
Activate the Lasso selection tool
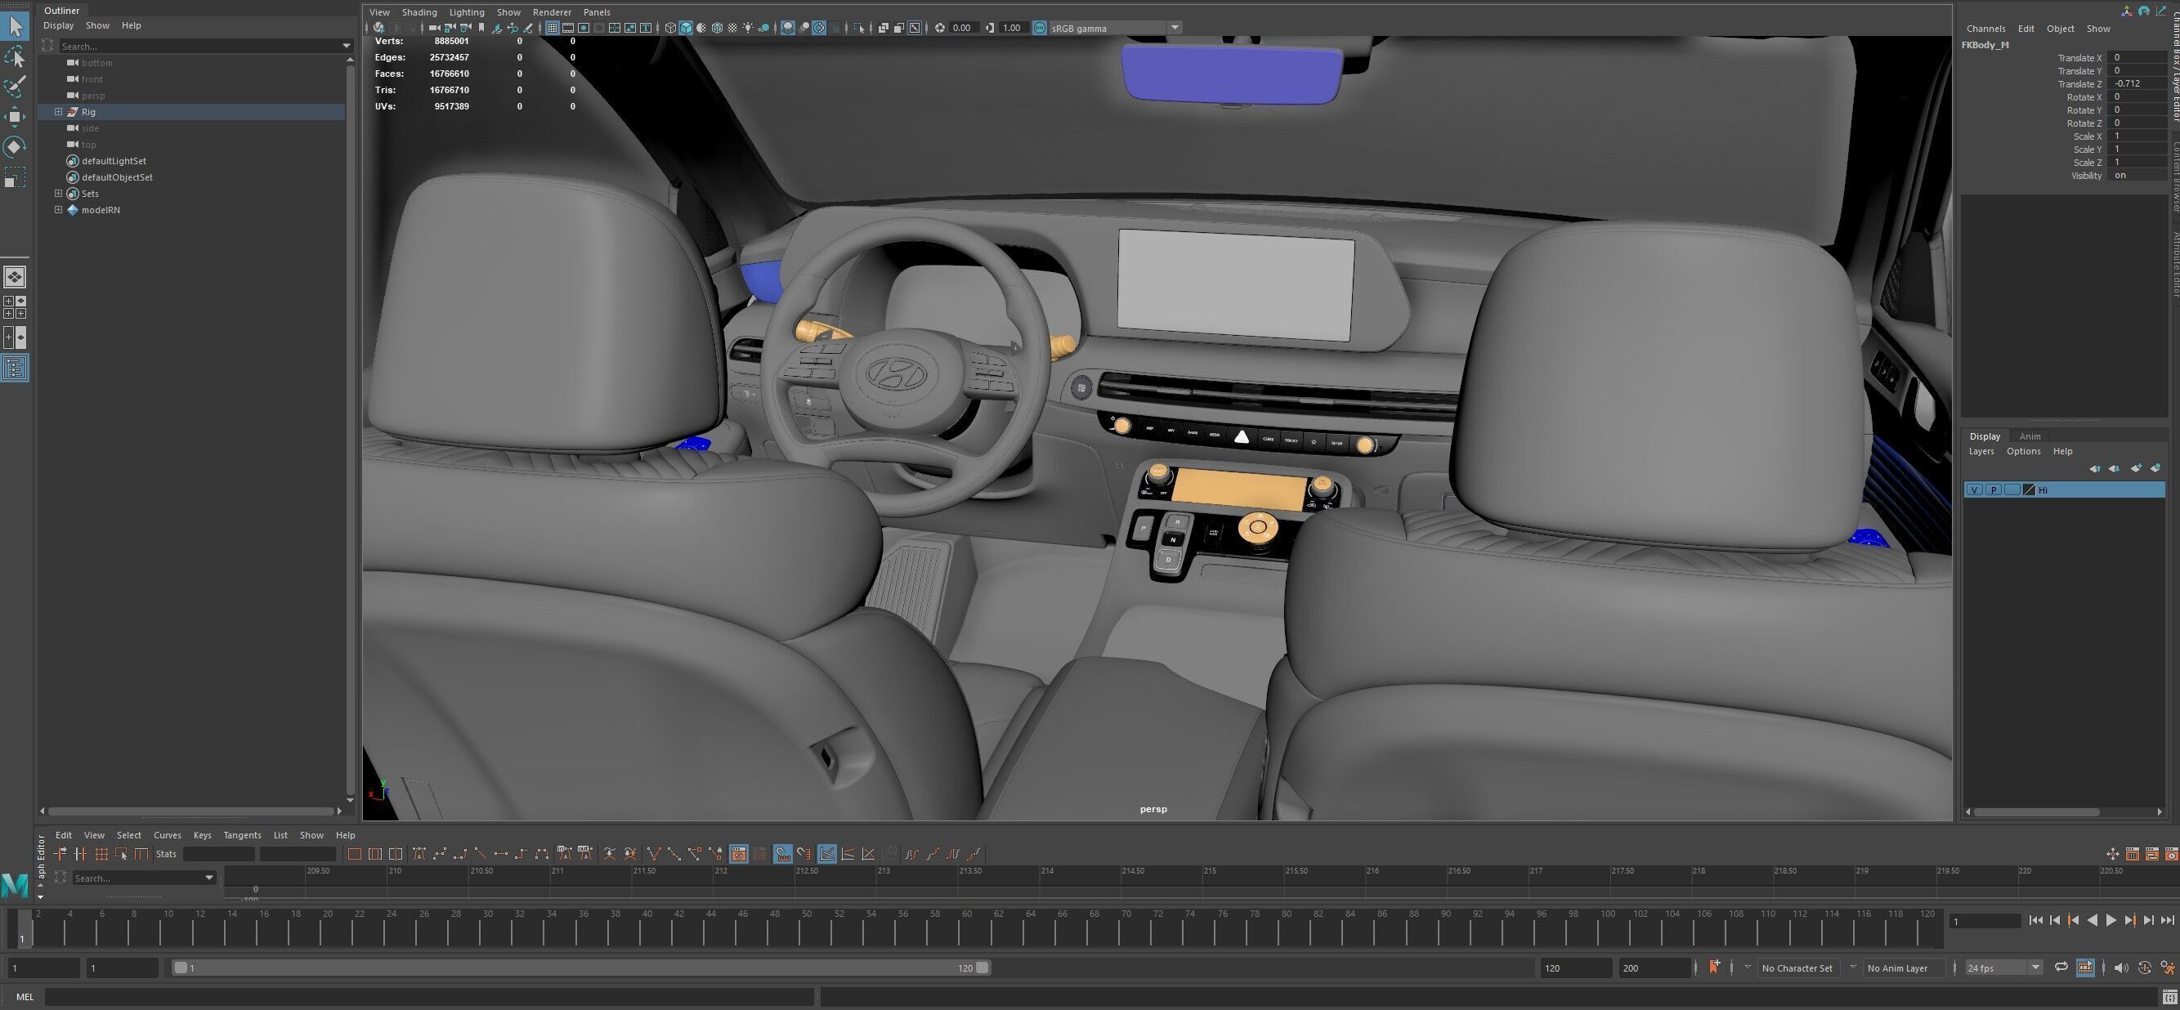[16, 56]
